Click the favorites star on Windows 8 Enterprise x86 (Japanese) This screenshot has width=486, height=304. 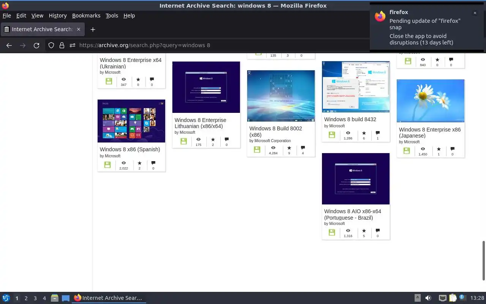click(x=439, y=149)
